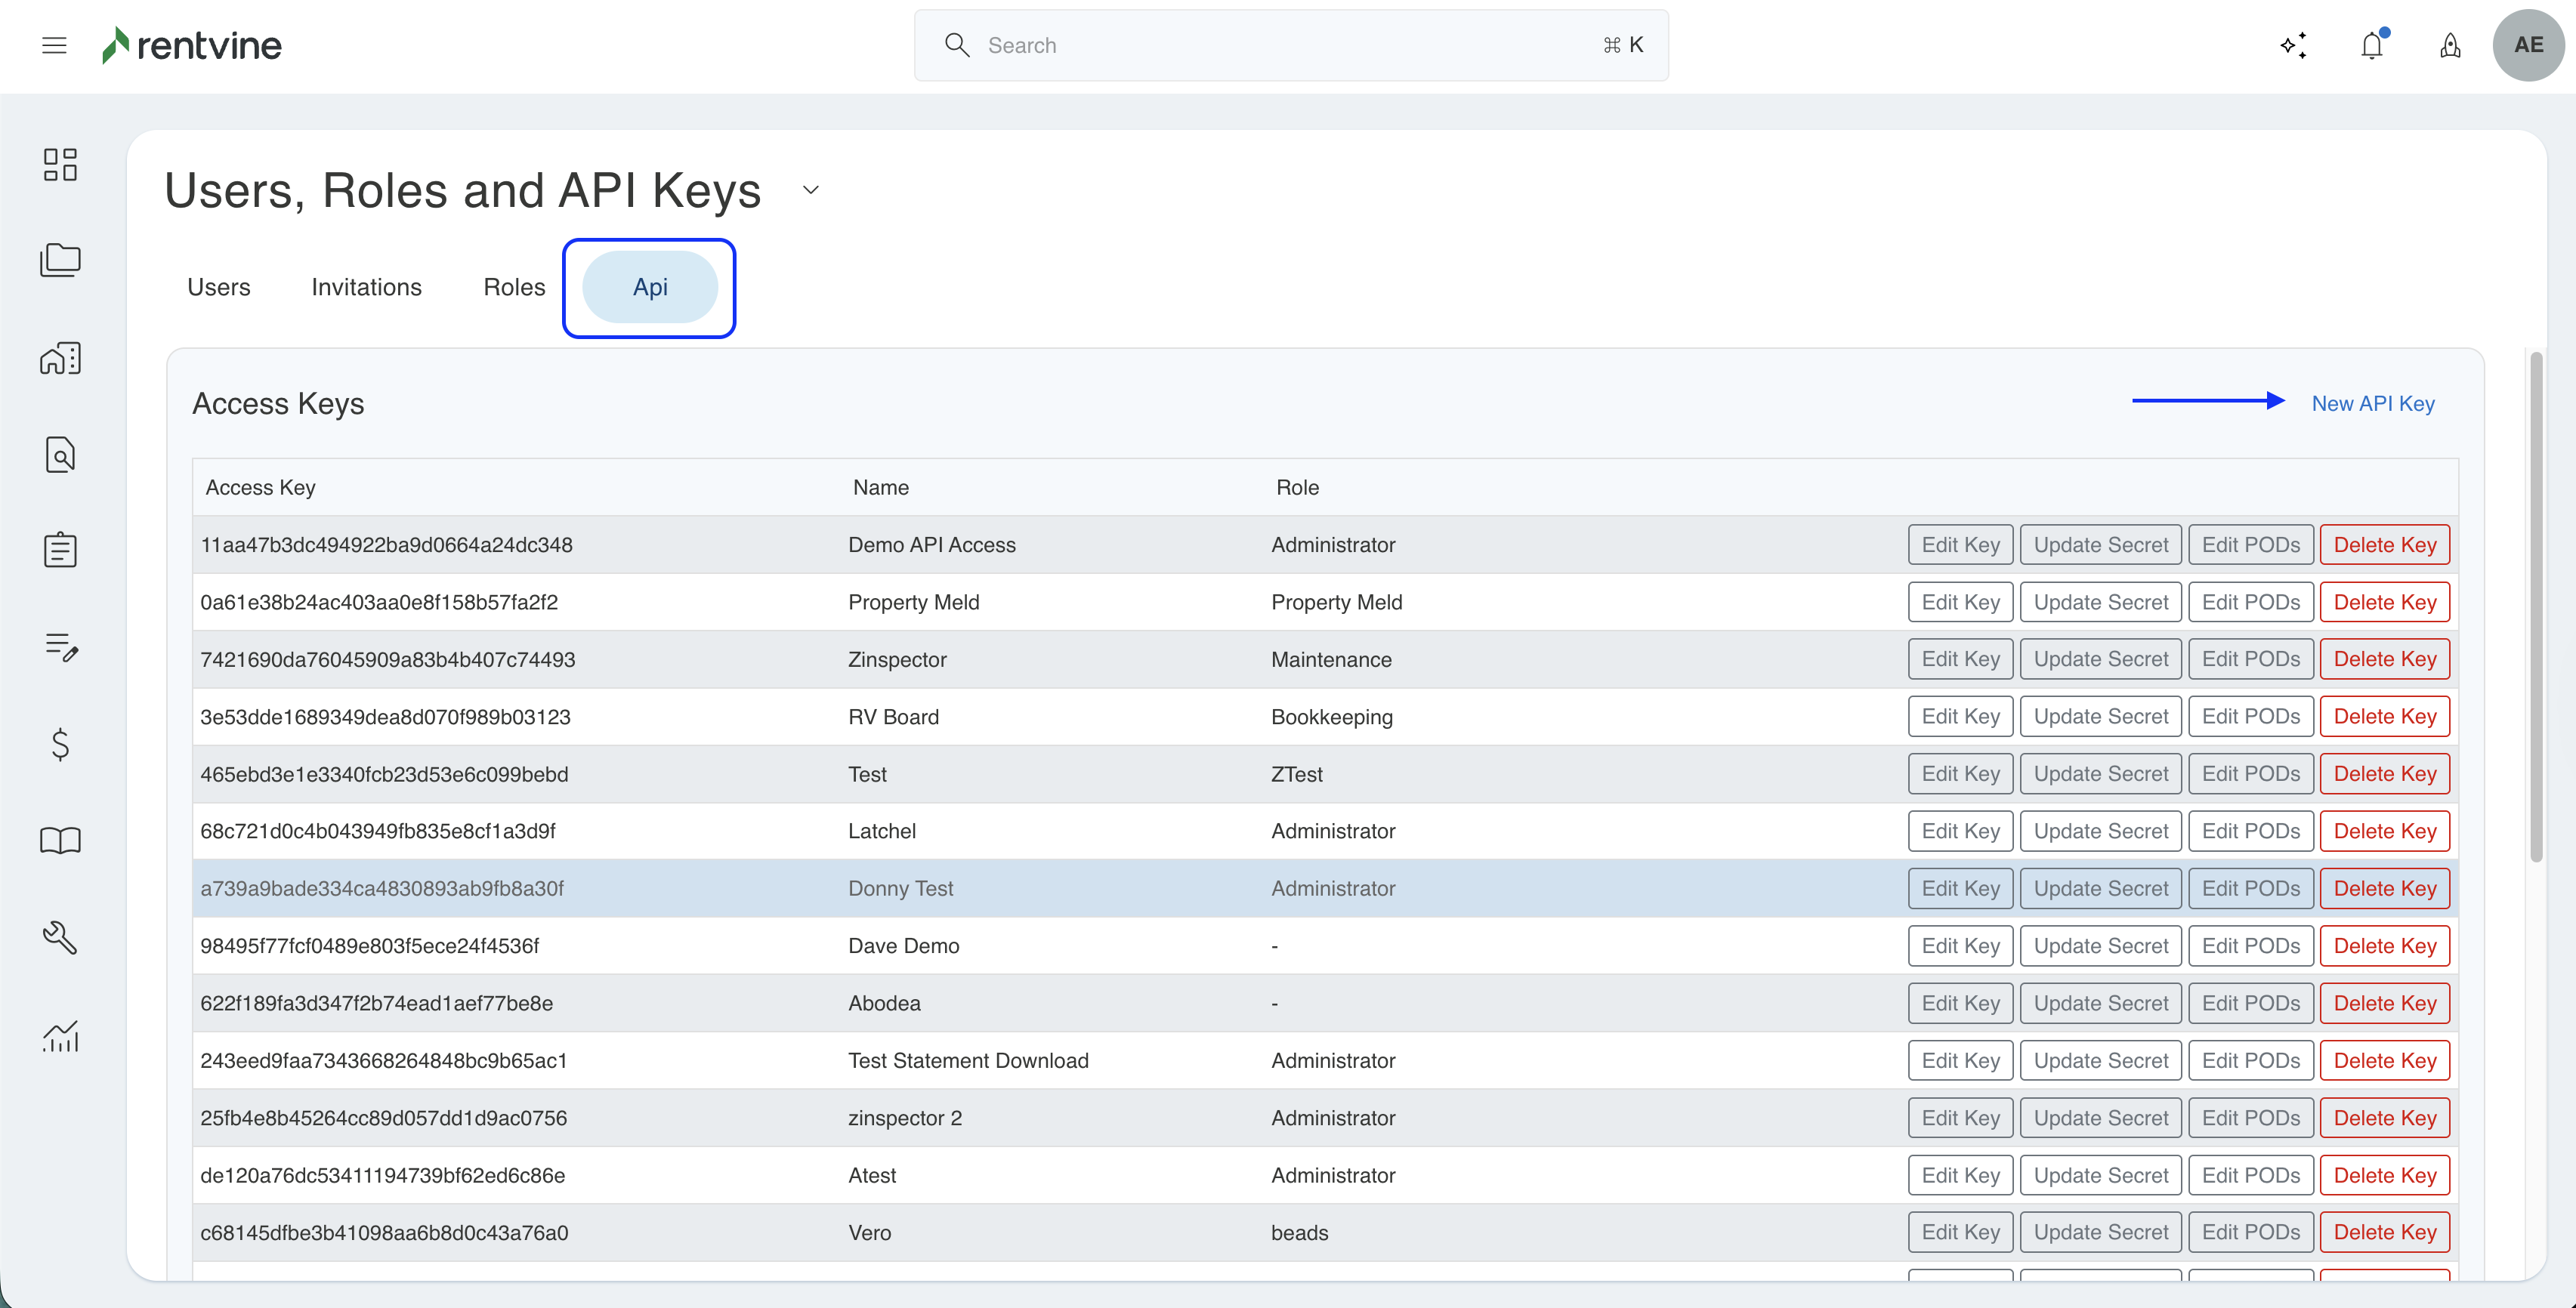Delete the Property Meld key
Screen dimensions: 2576x1308
(2384, 602)
